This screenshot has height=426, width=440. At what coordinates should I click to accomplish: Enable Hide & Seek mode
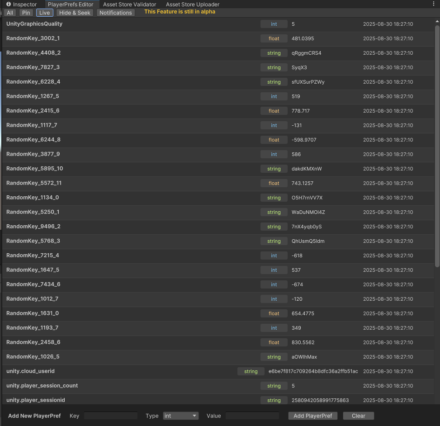(x=75, y=13)
